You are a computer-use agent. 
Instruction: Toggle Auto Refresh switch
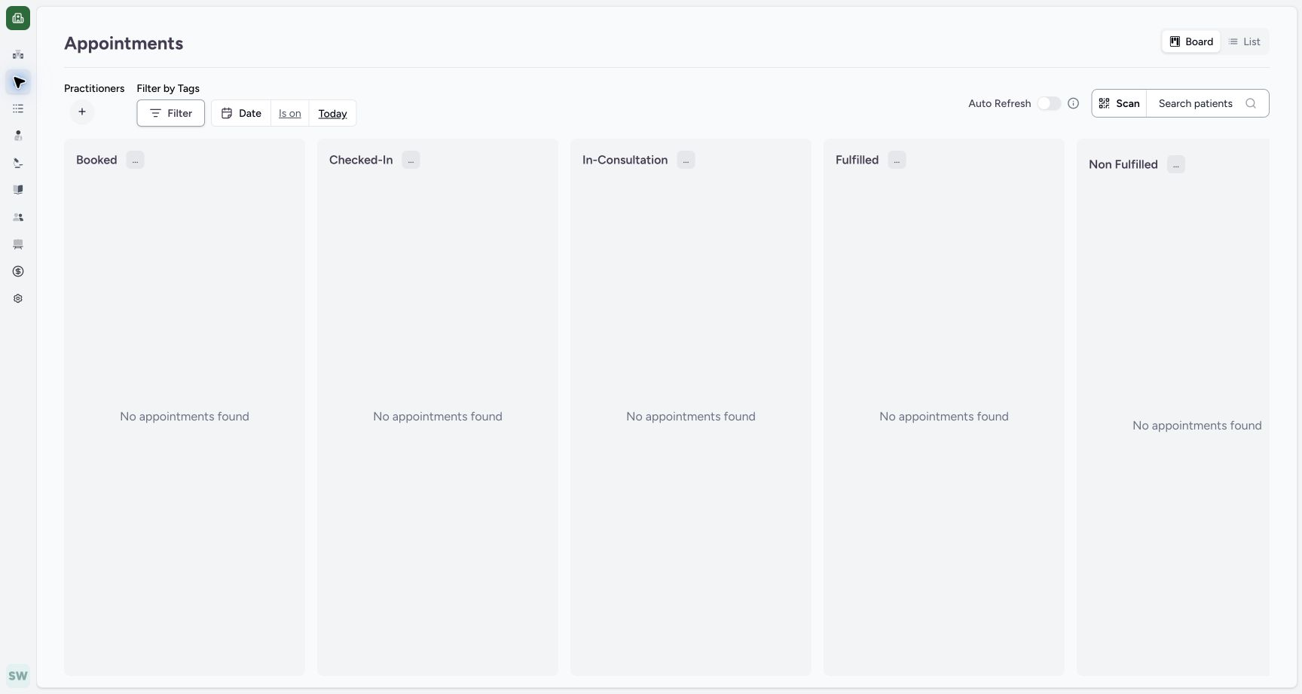(1049, 103)
